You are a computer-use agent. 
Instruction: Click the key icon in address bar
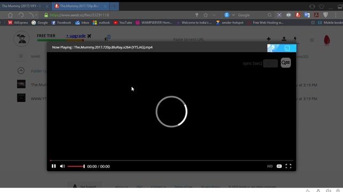coord(197,15)
